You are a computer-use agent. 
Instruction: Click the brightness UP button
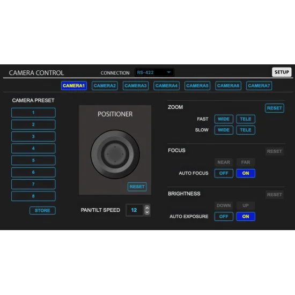(x=246, y=205)
